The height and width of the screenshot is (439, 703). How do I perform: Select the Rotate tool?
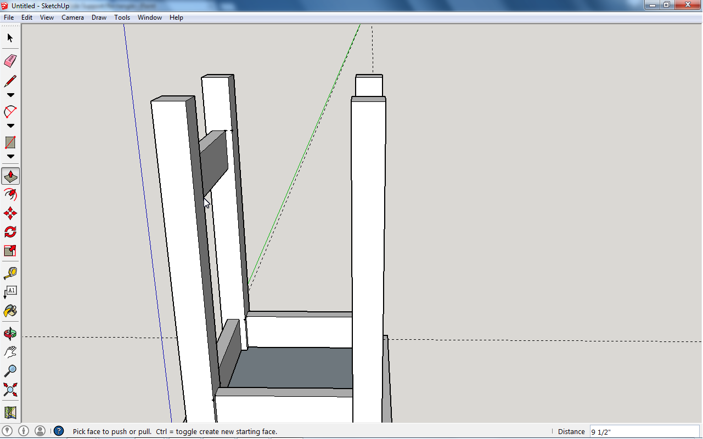click(10, 232)
